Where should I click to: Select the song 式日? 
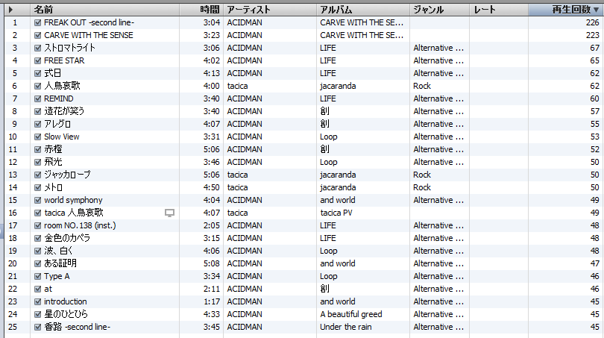click(x=53, y=73)
